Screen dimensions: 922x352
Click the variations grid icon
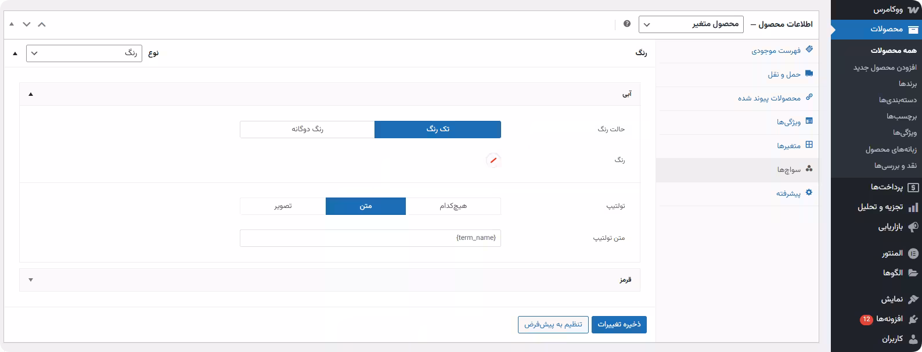tap(809, 145)
